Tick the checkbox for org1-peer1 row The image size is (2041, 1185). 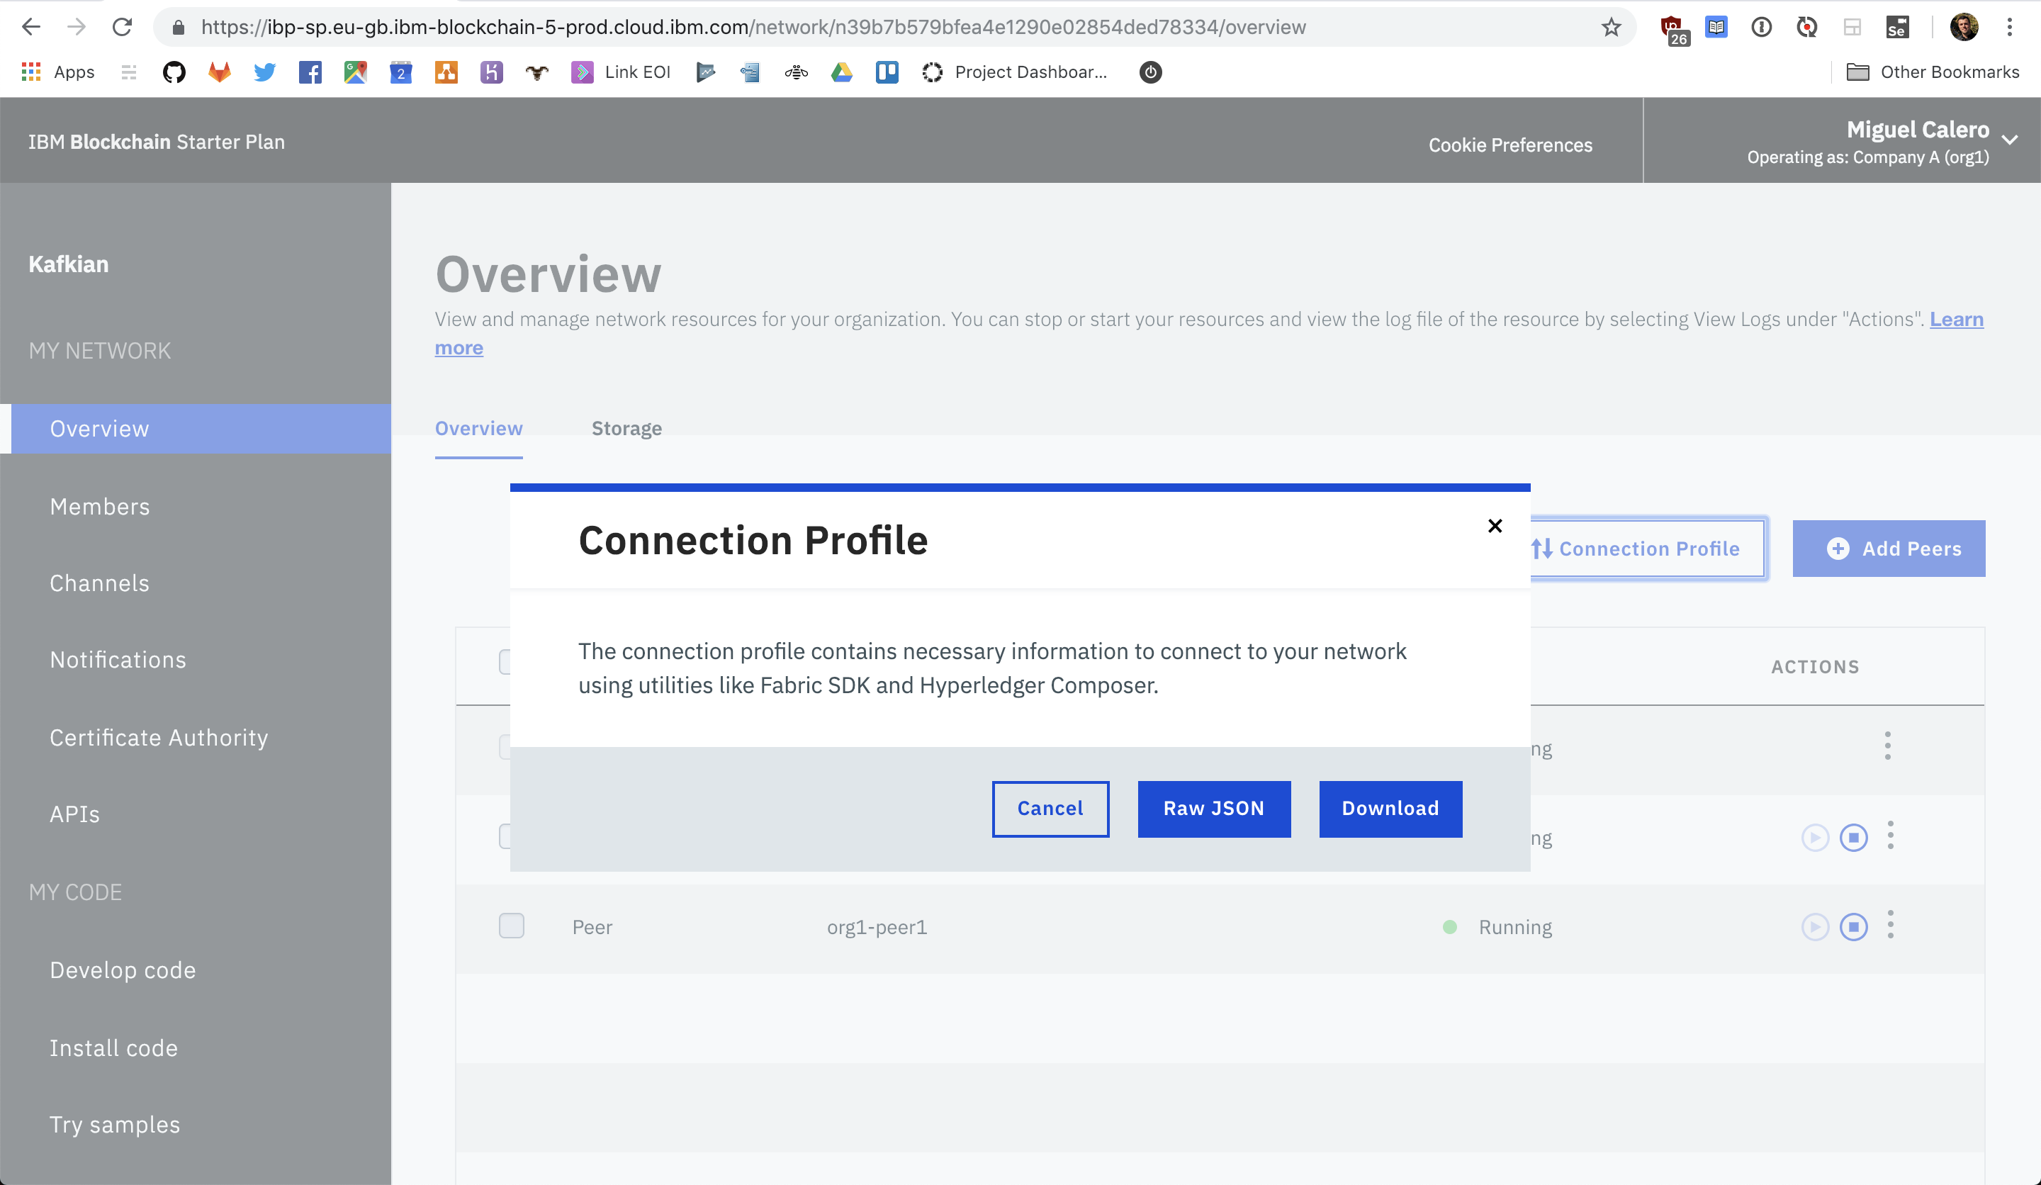pyautogui.click(x=511, y=926)
